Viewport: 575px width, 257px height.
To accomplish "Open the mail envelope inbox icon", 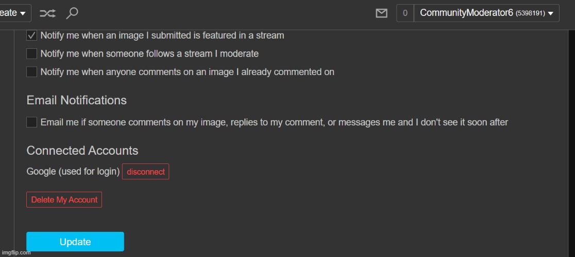I will pyautogui.click(x=381, y=13).
